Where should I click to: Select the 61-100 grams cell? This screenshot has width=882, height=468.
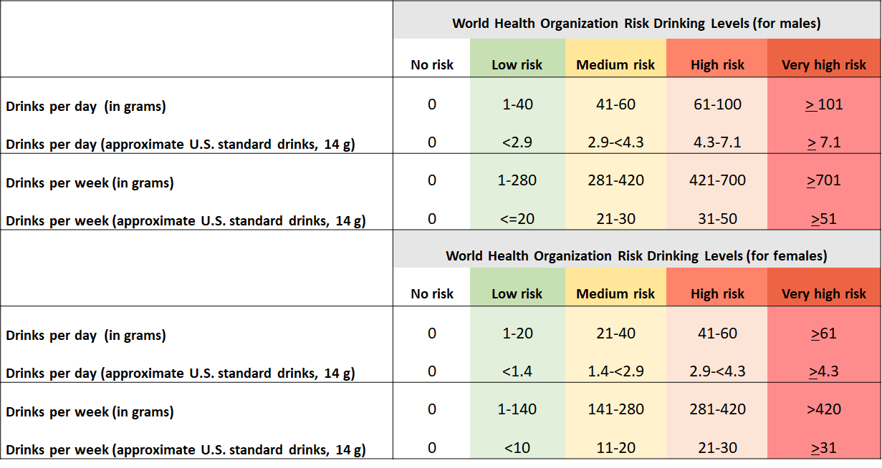[717, 104]
